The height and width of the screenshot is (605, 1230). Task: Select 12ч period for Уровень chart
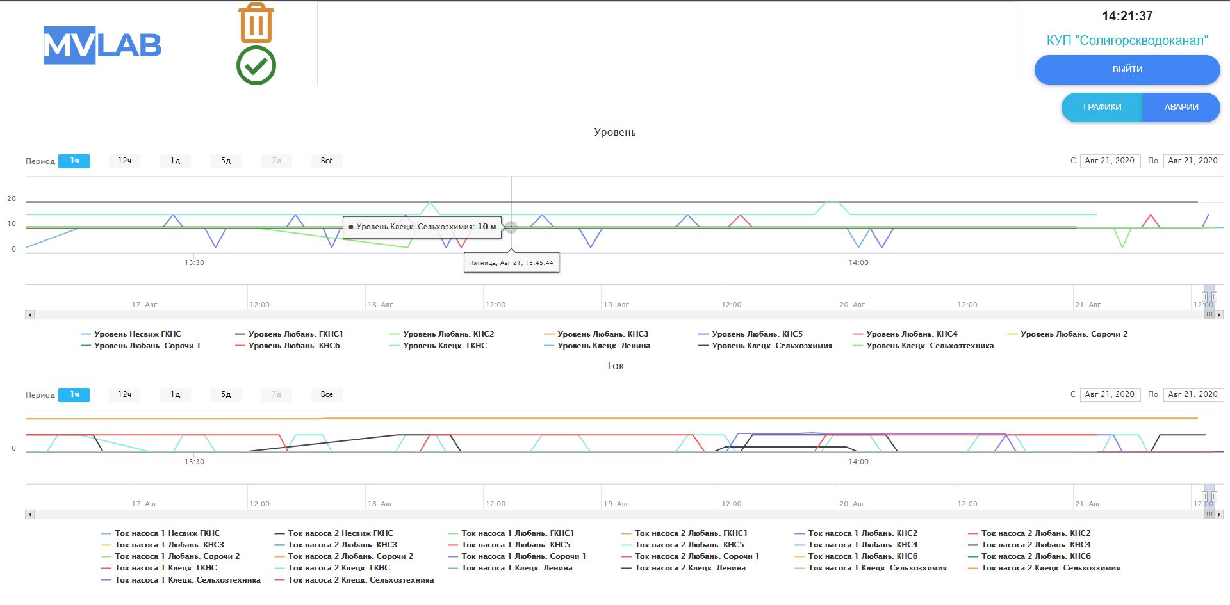pyautogui.click(x=124, y=161)
